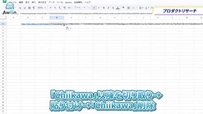Open the データ menu
Screen dimensions: 203x114
coord(52,2)
